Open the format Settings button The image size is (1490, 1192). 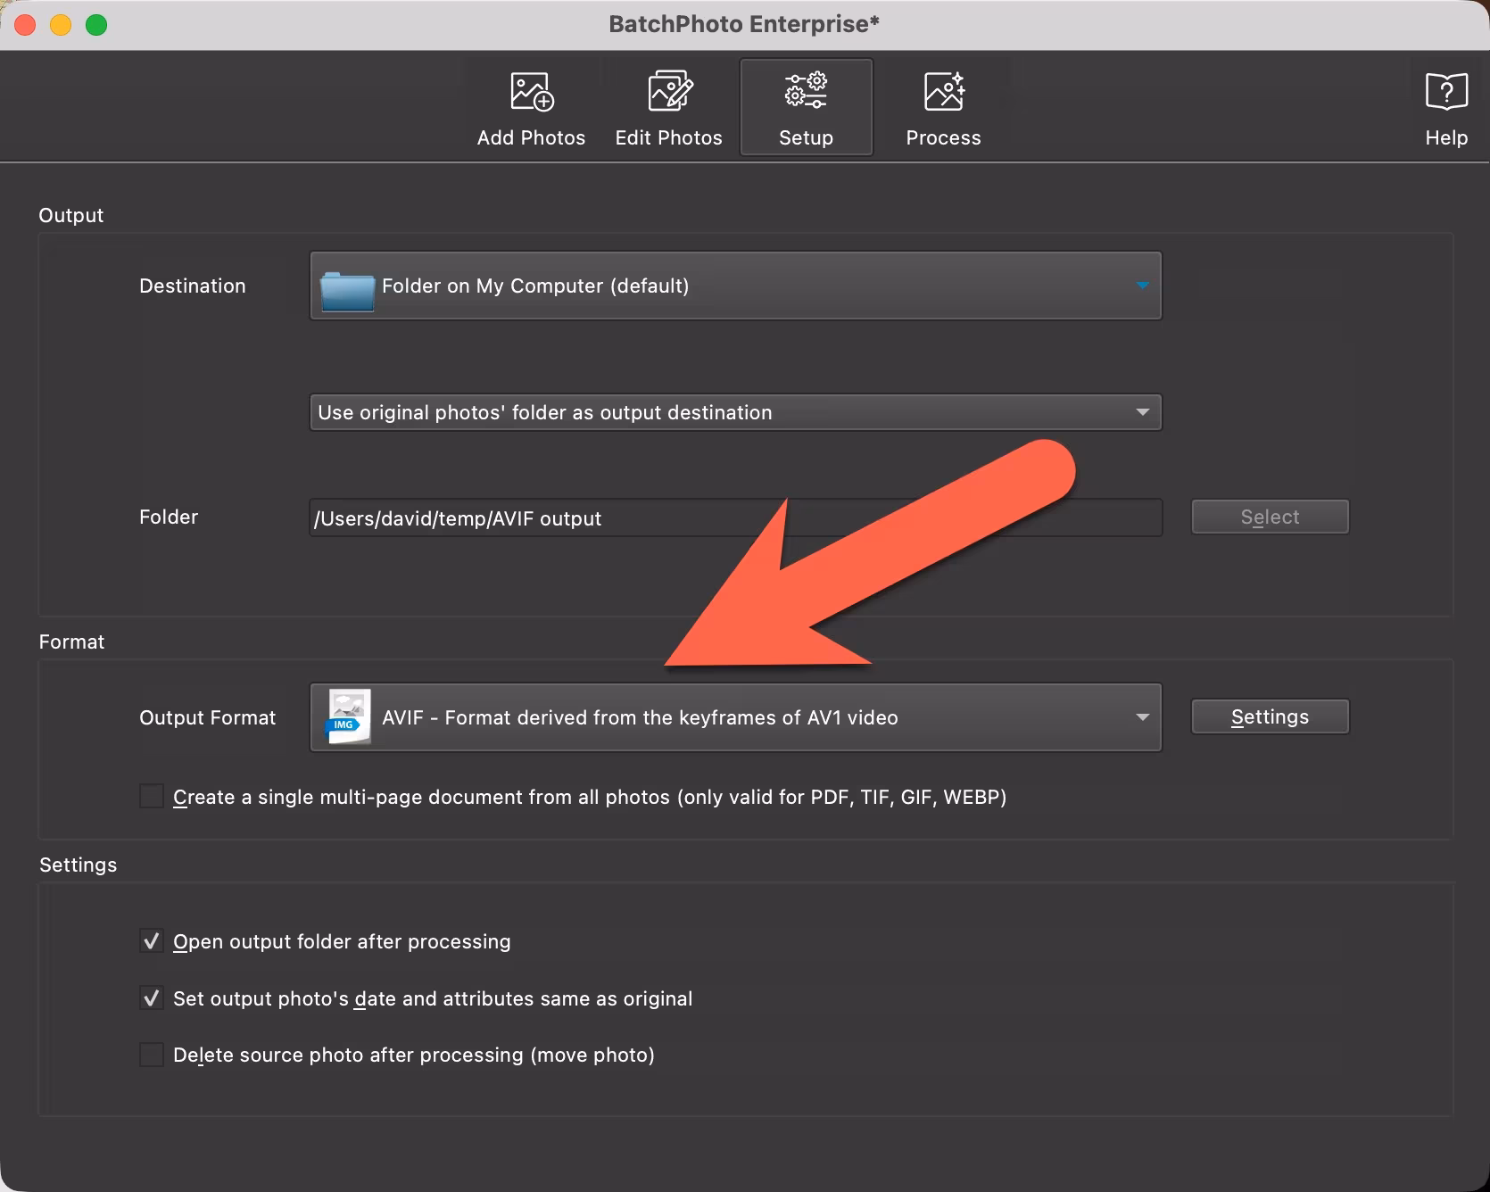(x=1270, y=716)
